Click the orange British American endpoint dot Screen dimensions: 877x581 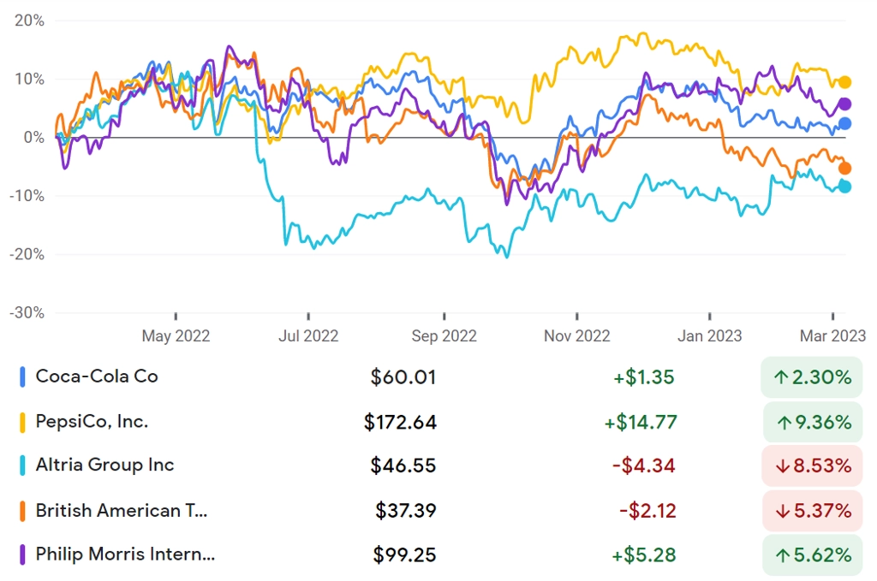click(x=844, y=169)
